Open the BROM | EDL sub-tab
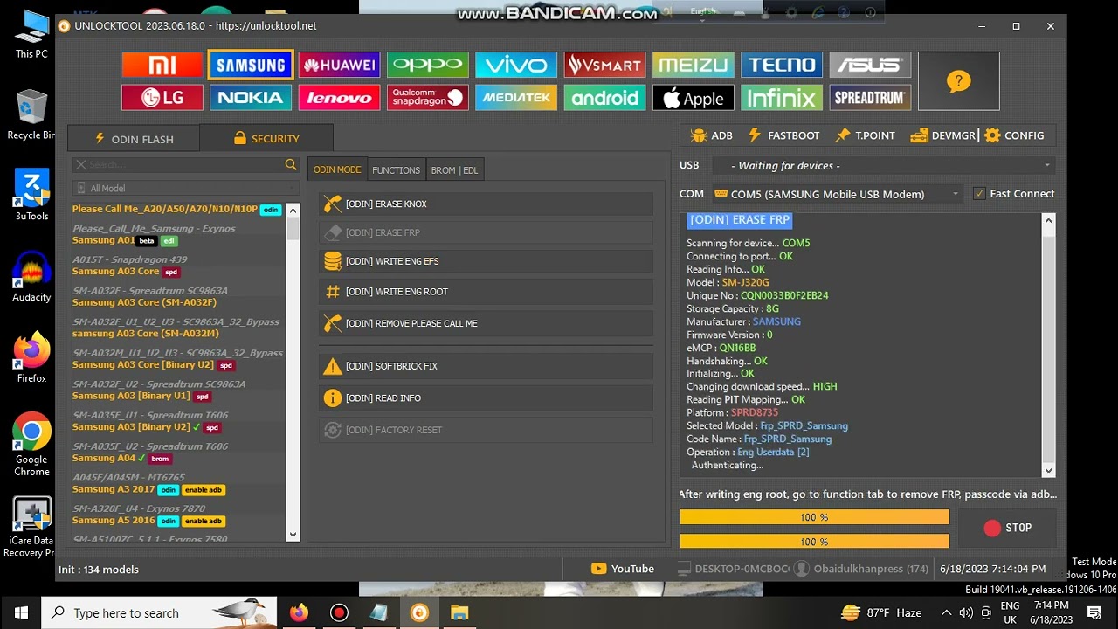This screenshot has width=1118, height=629. pyautogui.click(x=454, y=169)
